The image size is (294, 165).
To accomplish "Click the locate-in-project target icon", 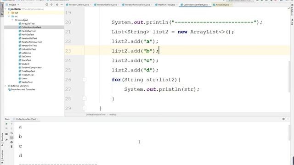I will pos(47,5).
